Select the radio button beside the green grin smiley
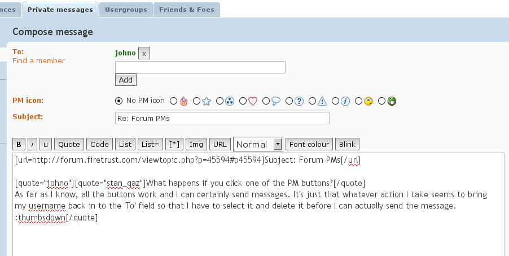509x256 pixels. tap(381, 101)
